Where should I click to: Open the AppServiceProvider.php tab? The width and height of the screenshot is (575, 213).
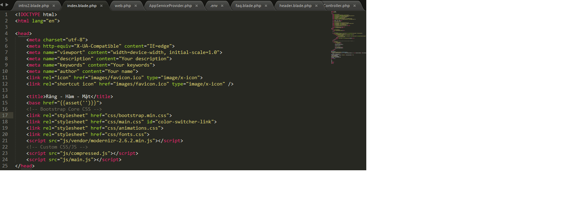click(170, 6)
